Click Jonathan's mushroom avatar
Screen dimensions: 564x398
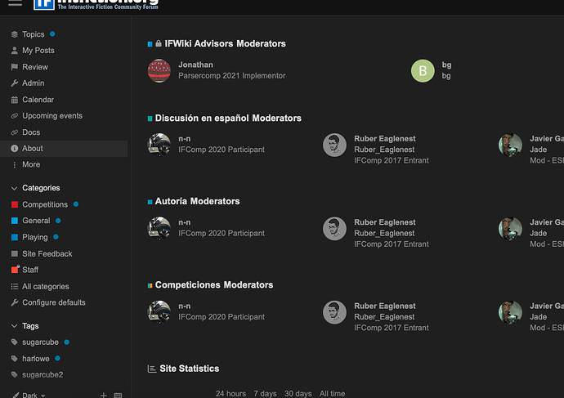click(x=159, y=71)
